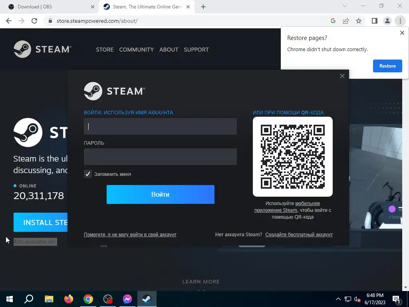Bookmark this page with star icon
The width and height of the screenshot is (409, 307).
click(359, 21)
